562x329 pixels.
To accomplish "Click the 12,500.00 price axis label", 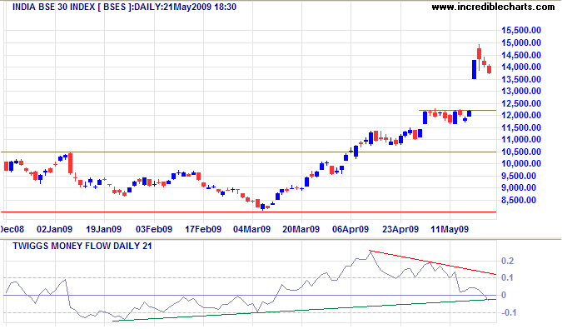I will tap(521, 103).
